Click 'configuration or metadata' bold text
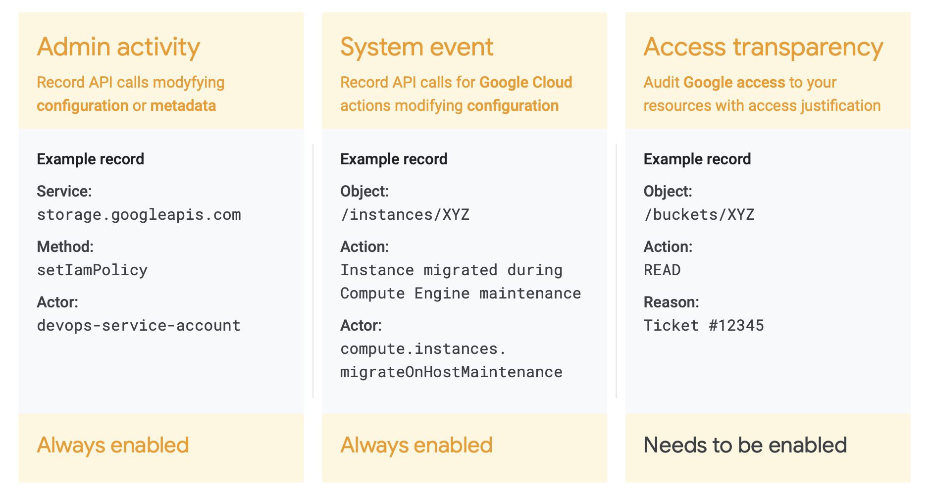Image resolution: width=930 pixels, height=496 pixels. point(126,106)
